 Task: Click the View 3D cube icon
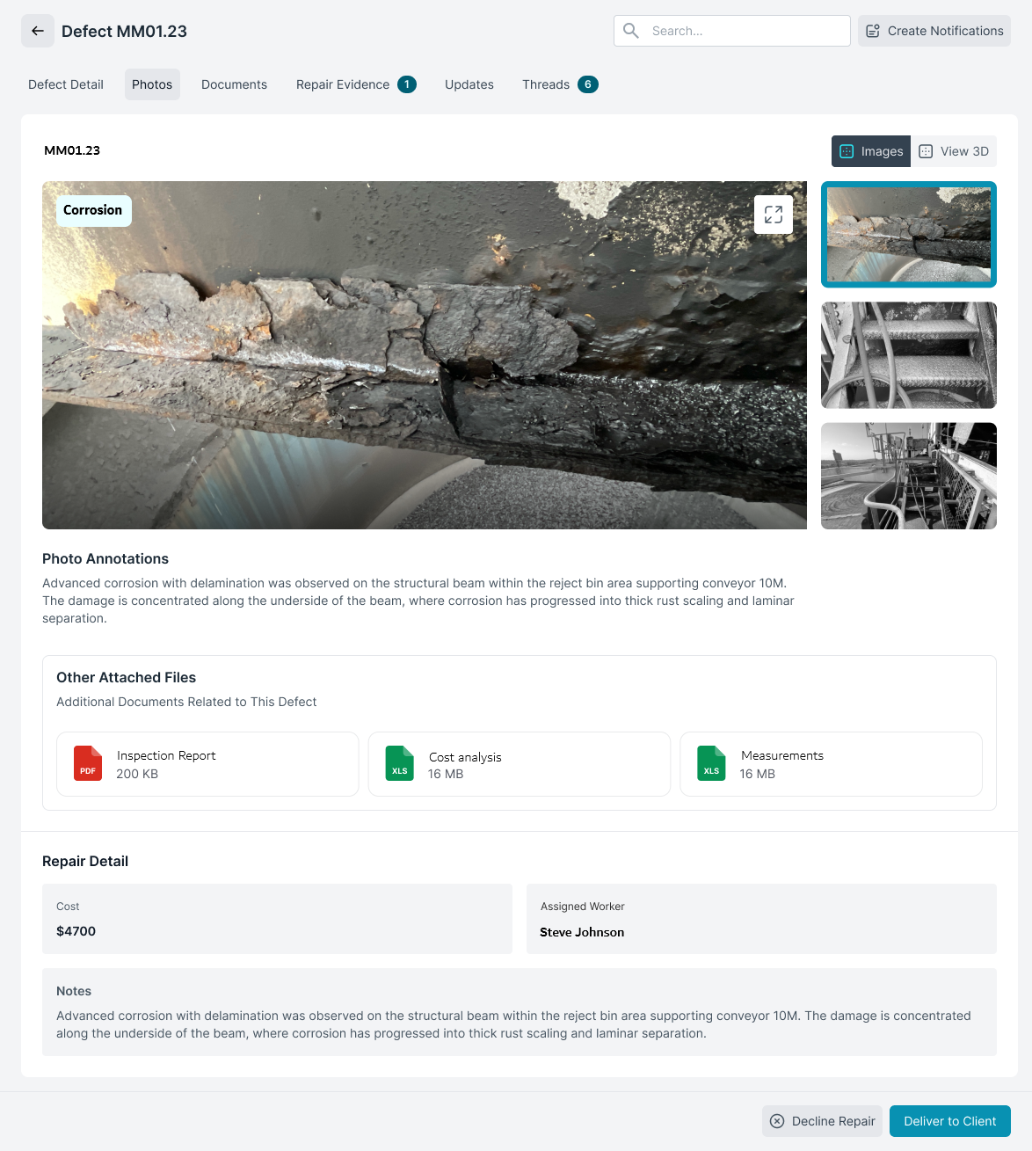[924, 150]
